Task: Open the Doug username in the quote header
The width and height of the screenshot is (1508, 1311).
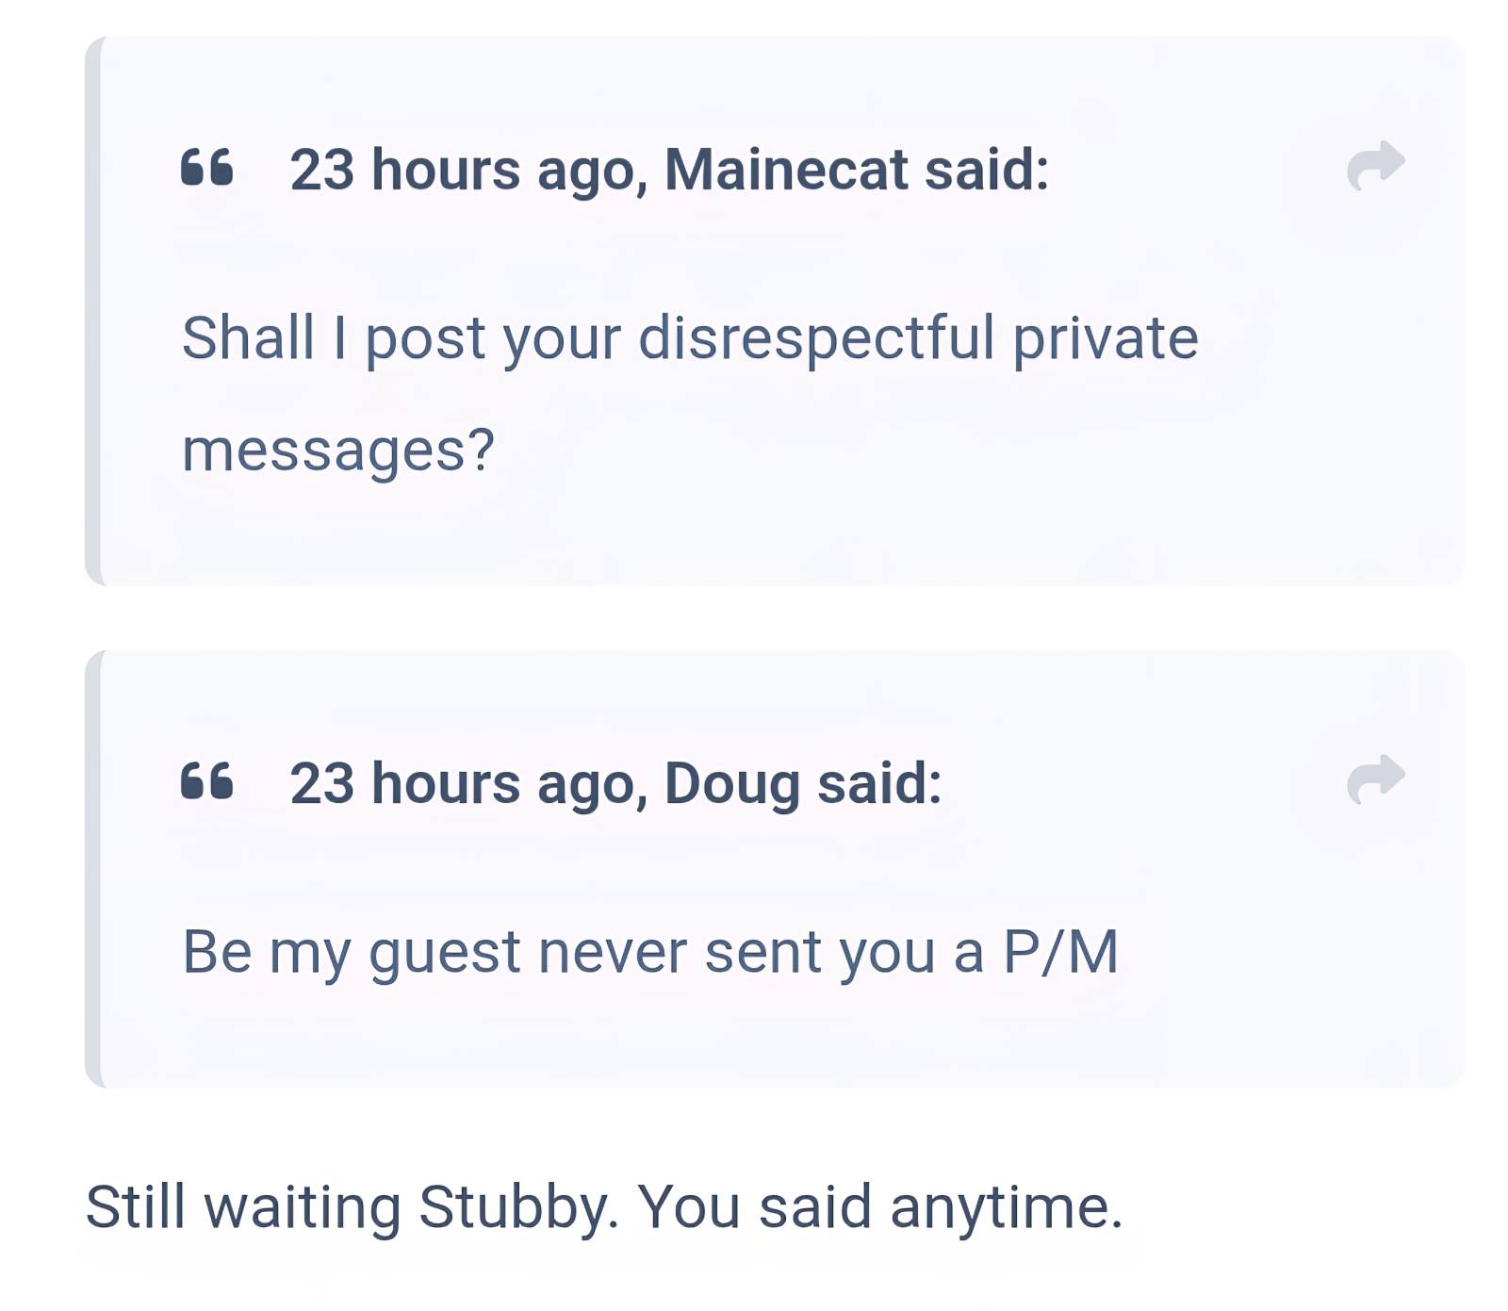Action: [x=731, y=783]
